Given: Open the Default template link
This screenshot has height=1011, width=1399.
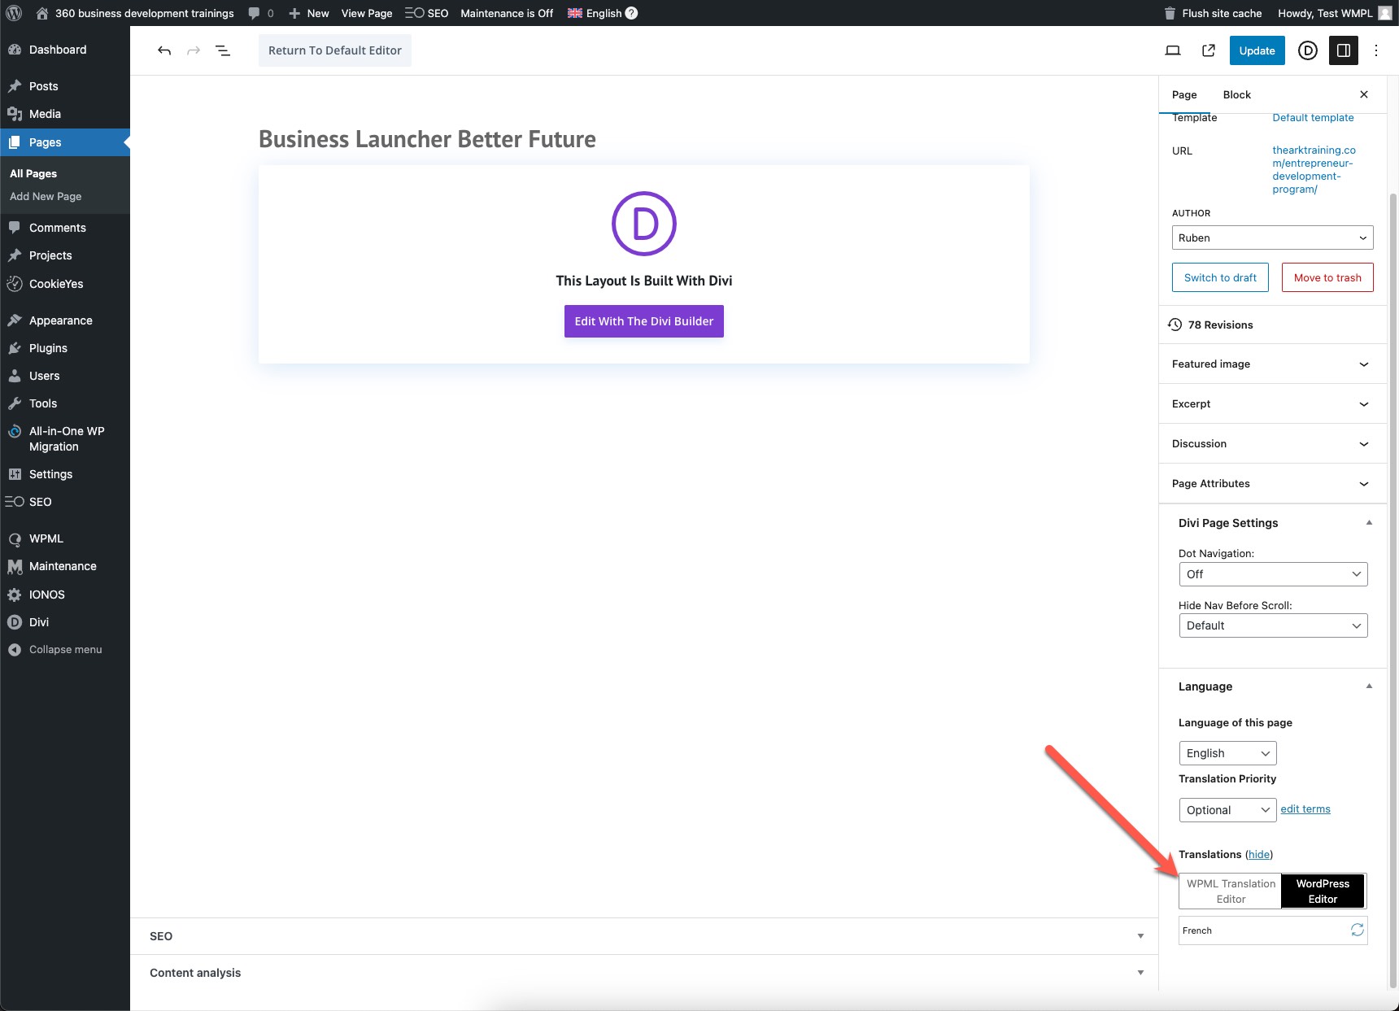Looking at the screenshot, I should pos(1313,118).
